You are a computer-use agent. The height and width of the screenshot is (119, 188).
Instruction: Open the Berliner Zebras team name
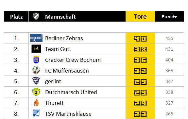point(64,38)
